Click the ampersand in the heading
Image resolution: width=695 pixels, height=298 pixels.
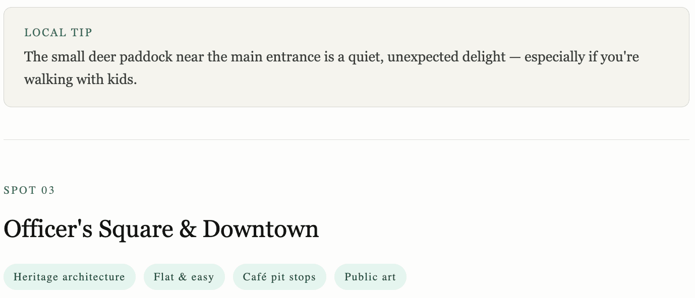tap(188, 230)
